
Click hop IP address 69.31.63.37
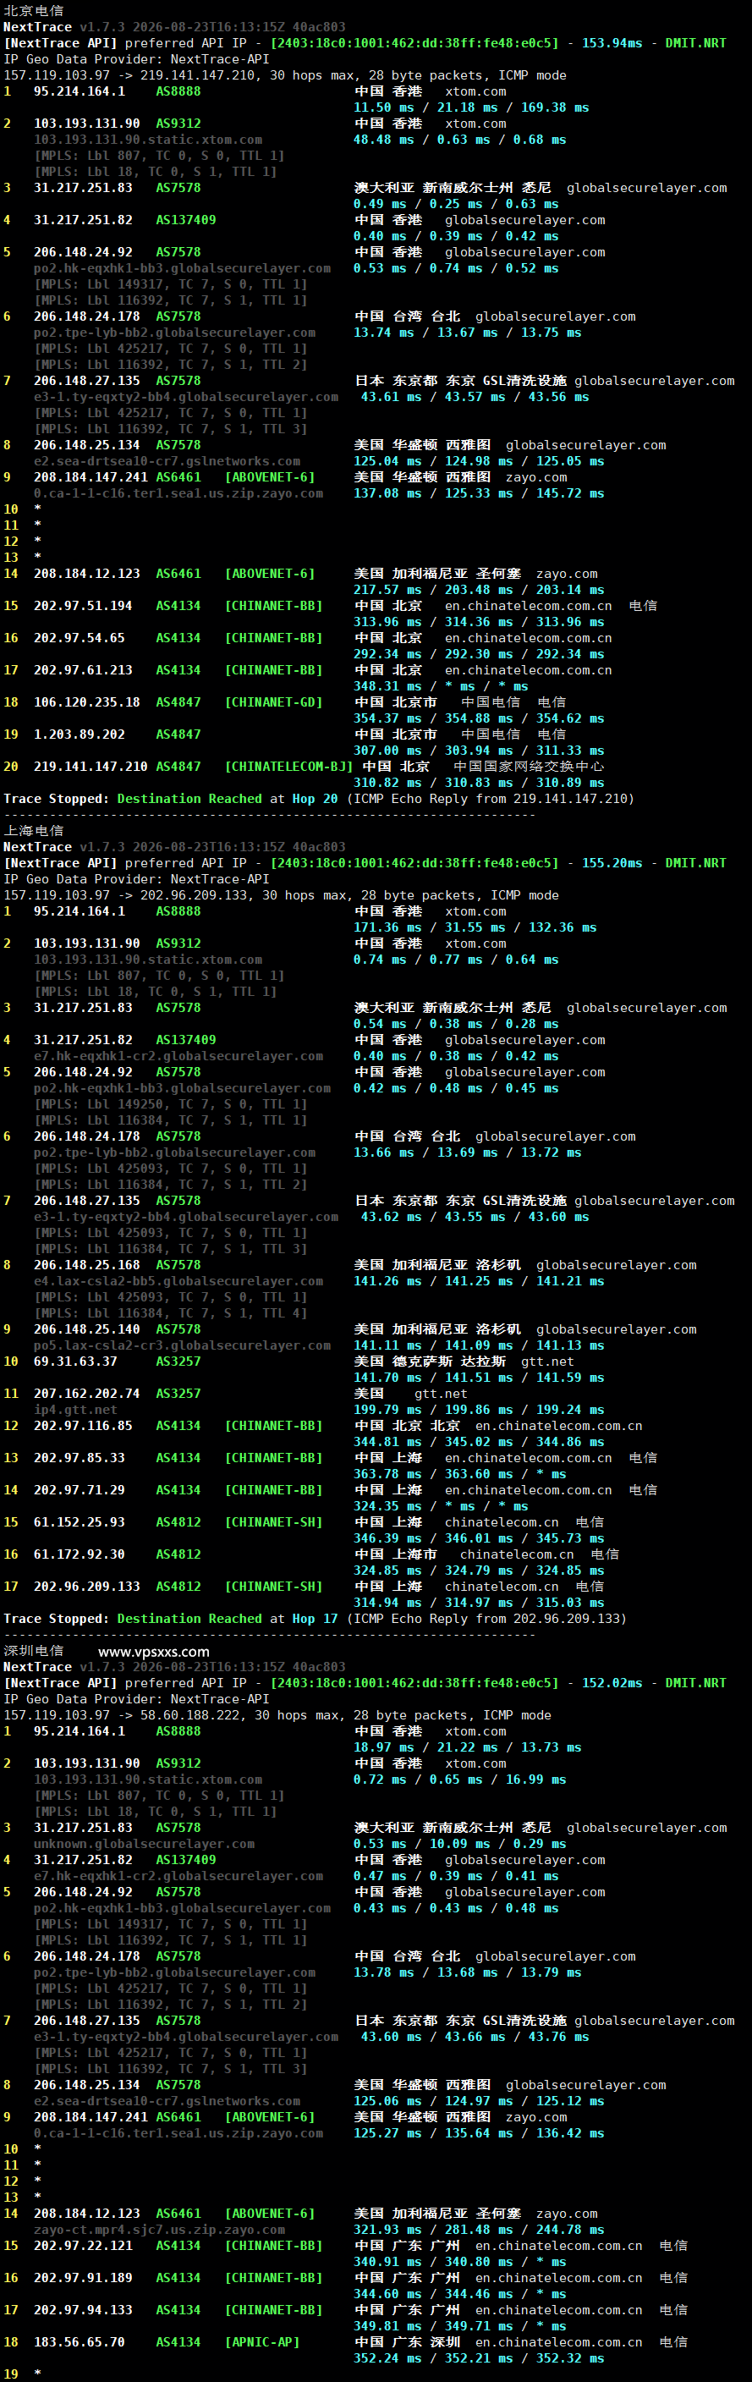pos(76,1362)
